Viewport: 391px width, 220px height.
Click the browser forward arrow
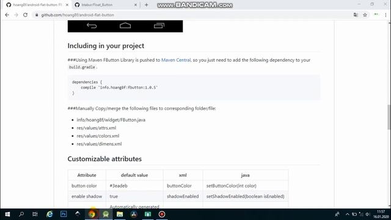[x=16, y=15]
